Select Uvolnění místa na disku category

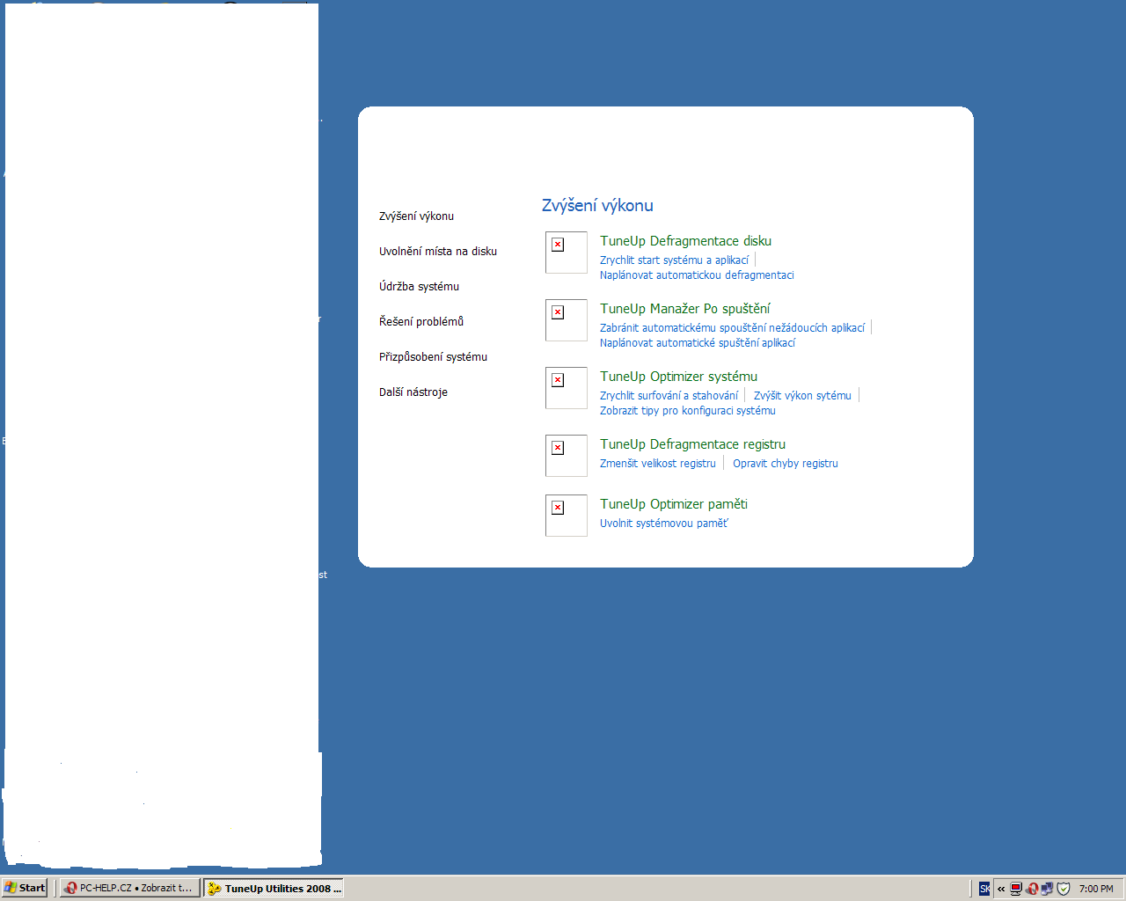(x=438, y=251)
